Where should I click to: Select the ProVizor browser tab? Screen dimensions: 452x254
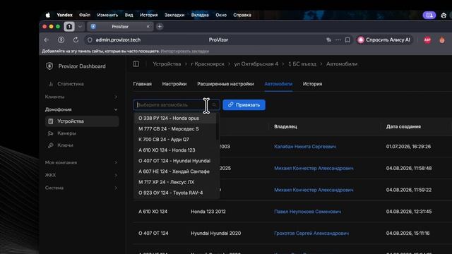click(120, 27)
